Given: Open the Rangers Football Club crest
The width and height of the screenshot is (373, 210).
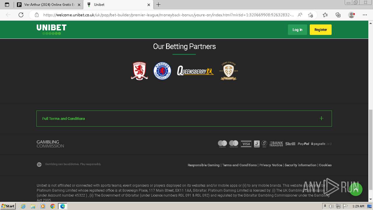Looking at the screenshot, I should (162, 71).
